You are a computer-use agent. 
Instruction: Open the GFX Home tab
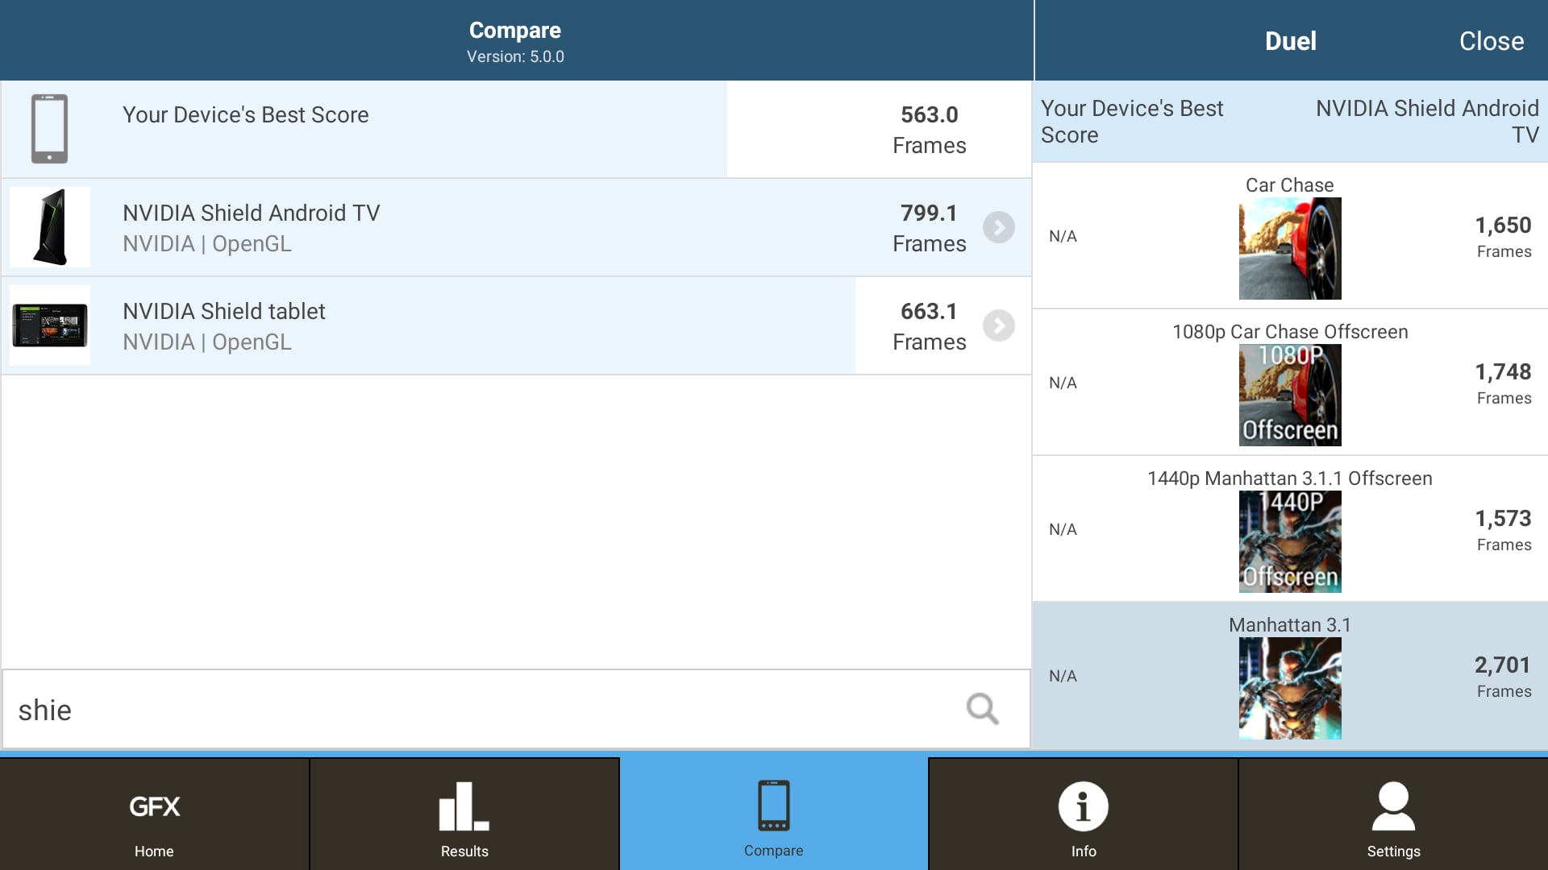click(154, 814)
